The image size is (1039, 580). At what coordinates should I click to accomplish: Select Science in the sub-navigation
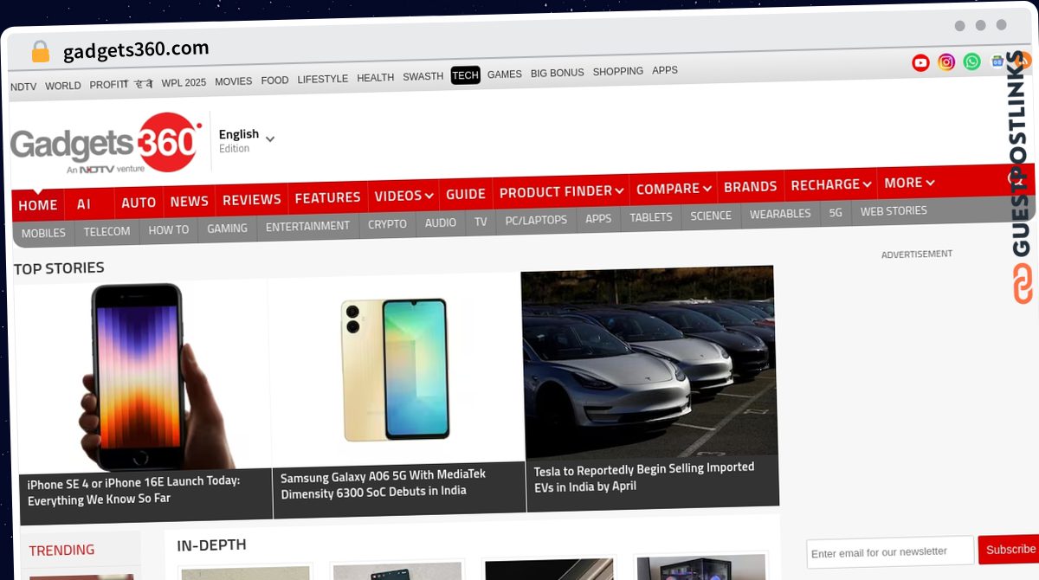pyautogui.click(x=711, y=216)
